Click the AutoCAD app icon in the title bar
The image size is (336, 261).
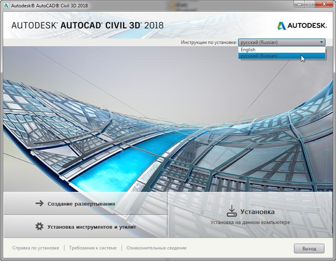tap(7, 5)
